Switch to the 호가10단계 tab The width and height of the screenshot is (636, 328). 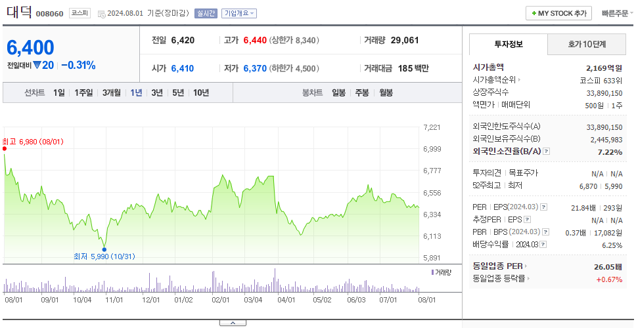coord(587,44)
